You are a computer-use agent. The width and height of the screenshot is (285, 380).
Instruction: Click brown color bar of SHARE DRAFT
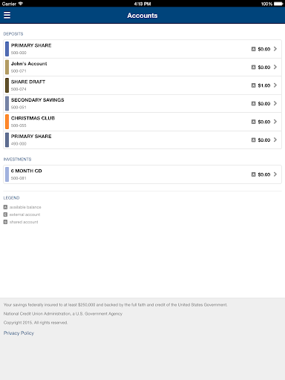pyautogui.click(x=7, y=85)
